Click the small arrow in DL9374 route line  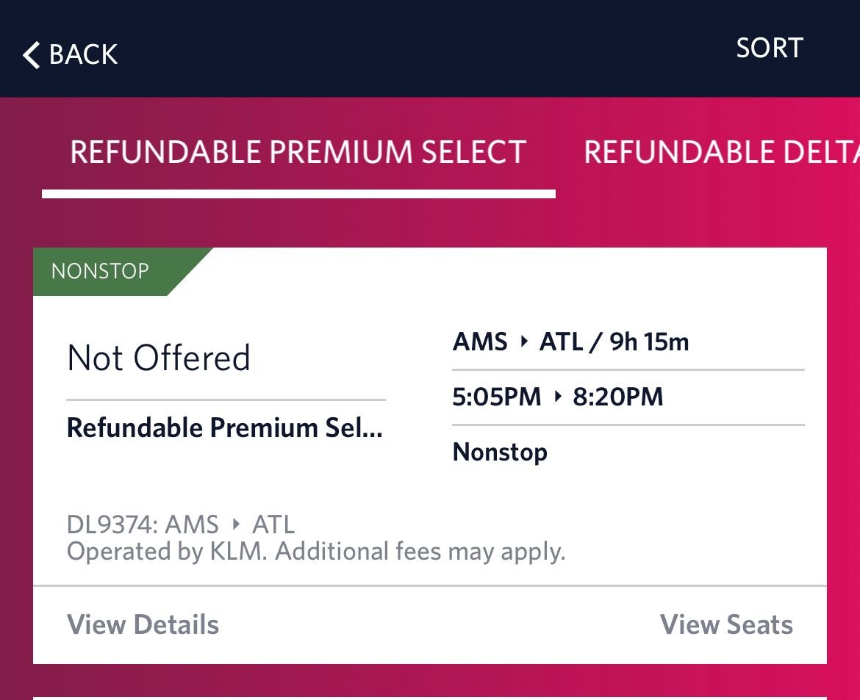[x=236, y=524]
